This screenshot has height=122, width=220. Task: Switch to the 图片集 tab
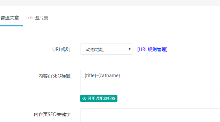click(x=38, y=18)
